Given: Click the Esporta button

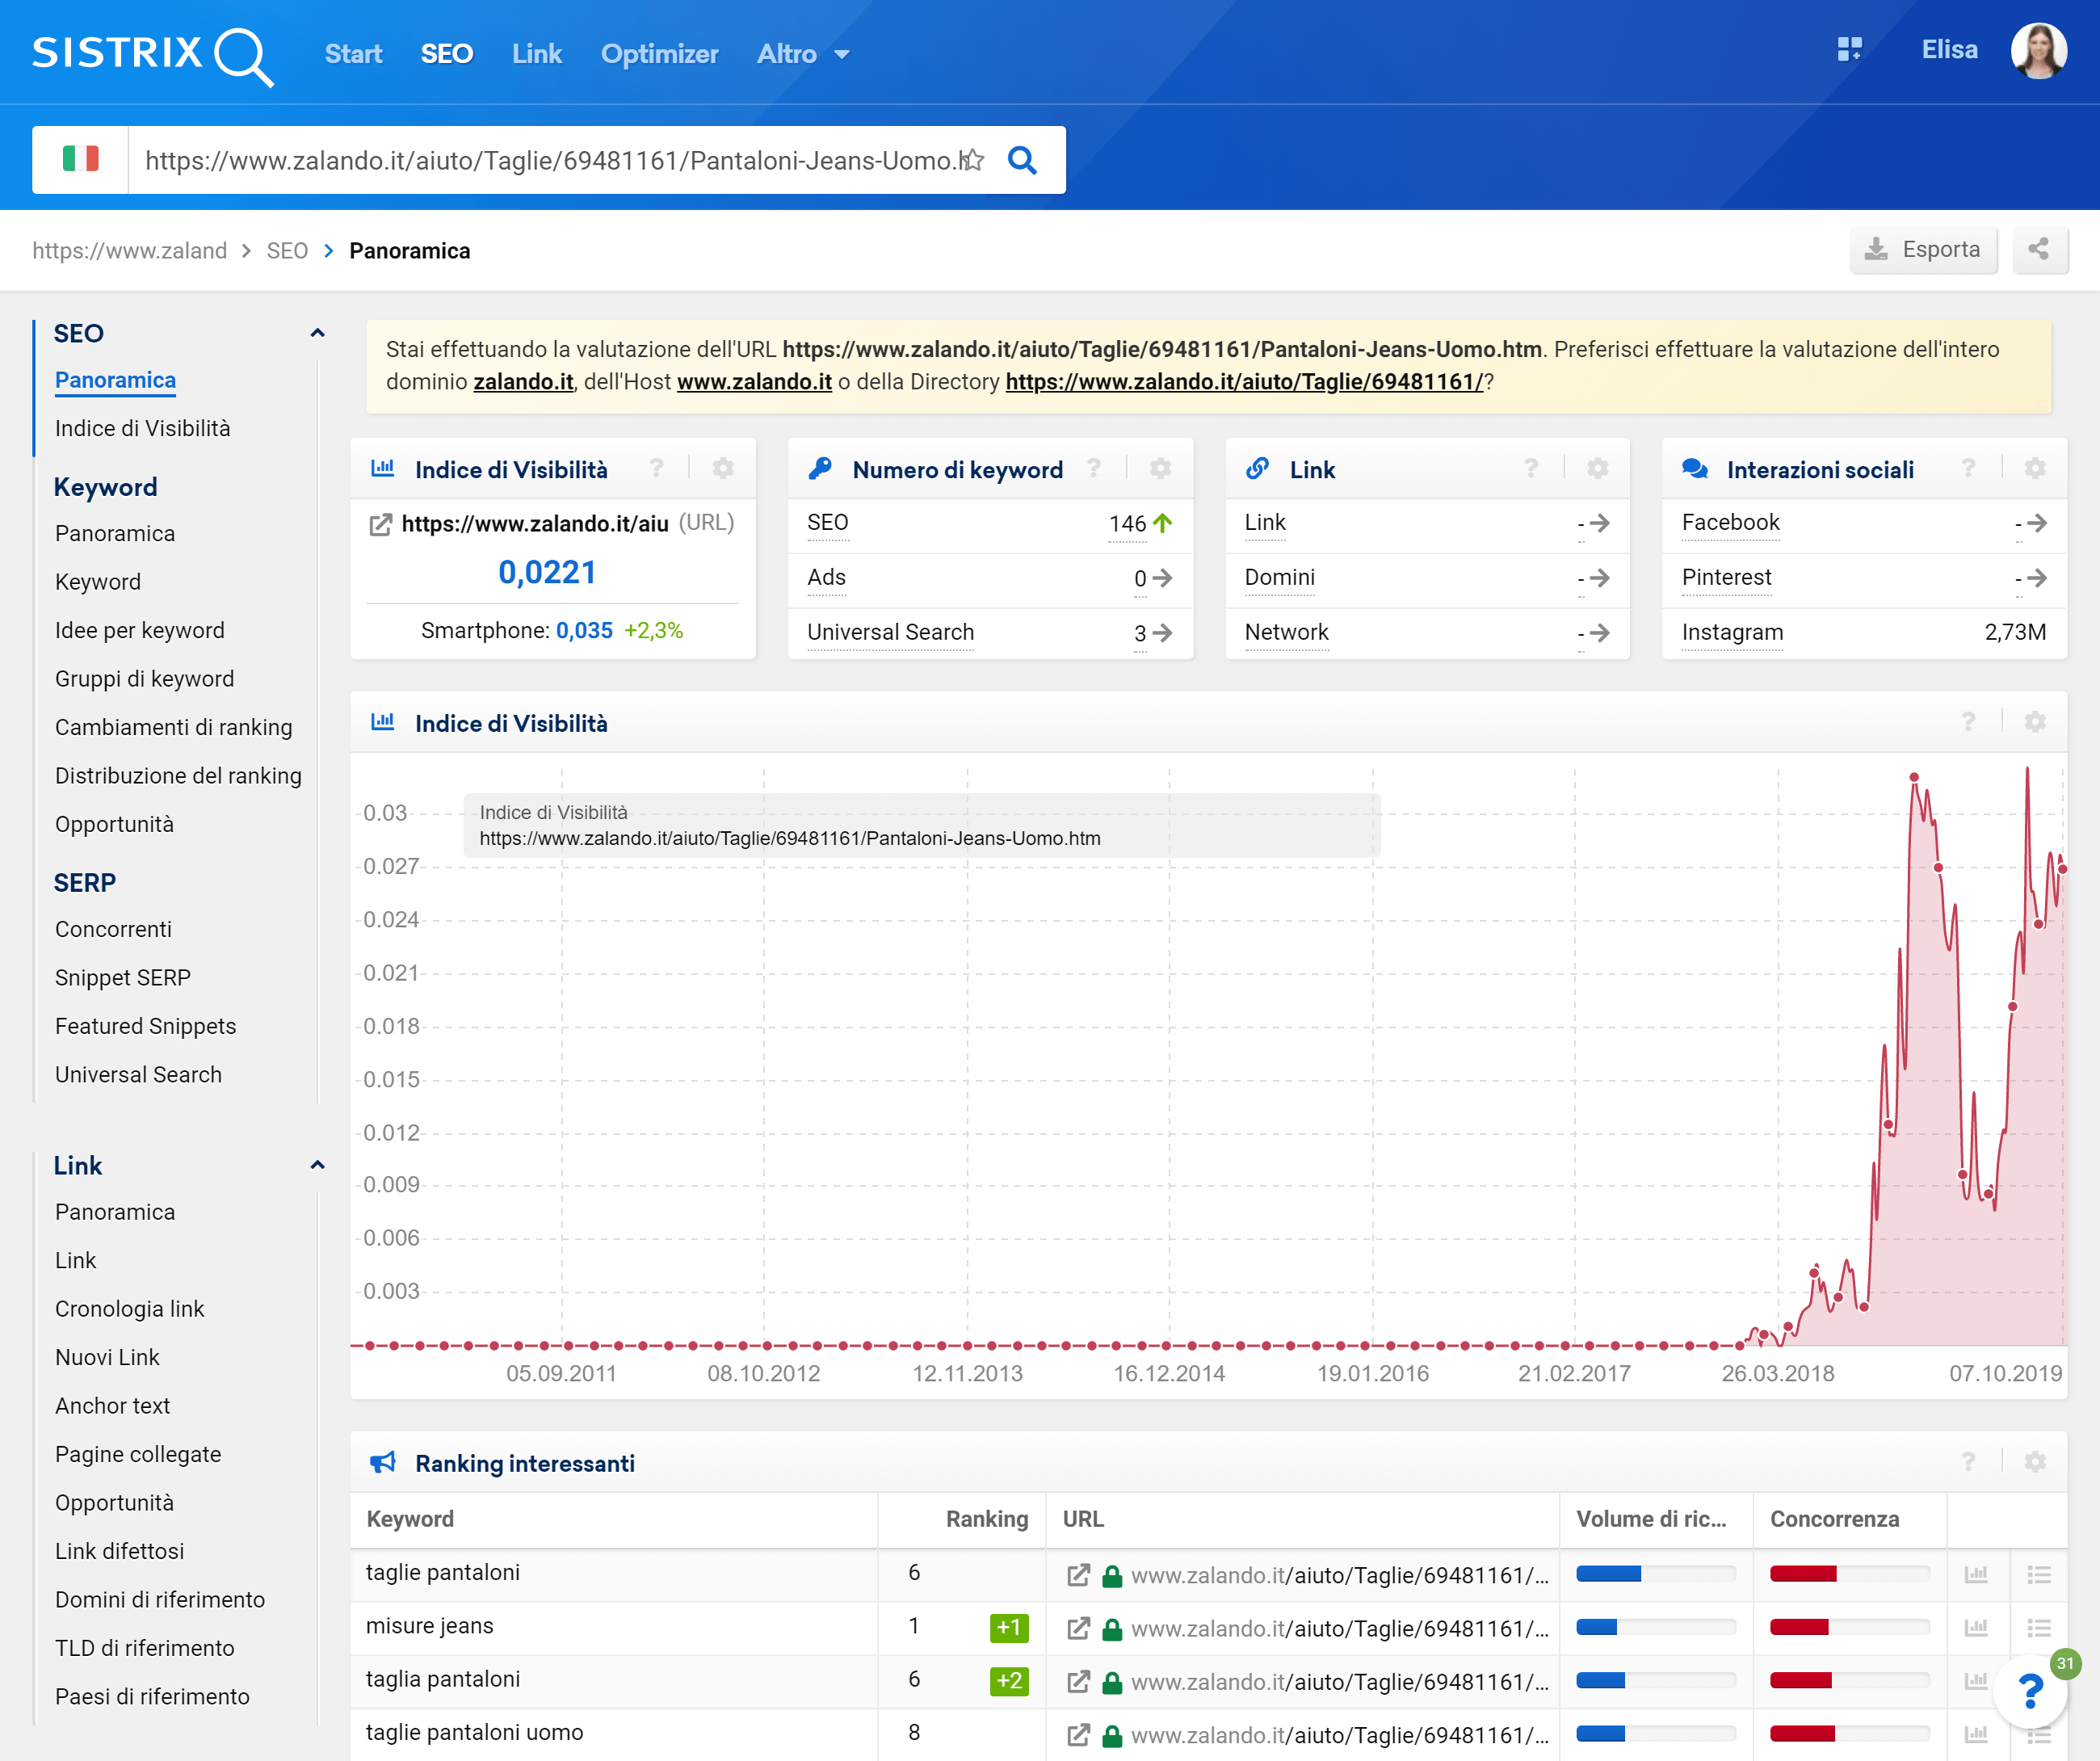Looking at the screenshot, I should 1922,249.
